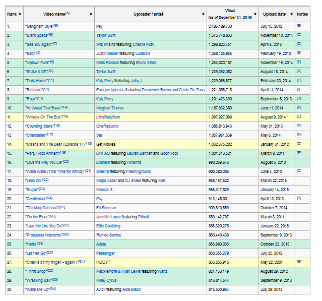Open Passenger artist link
Screen dimensions: 322x301
point(105,253)
